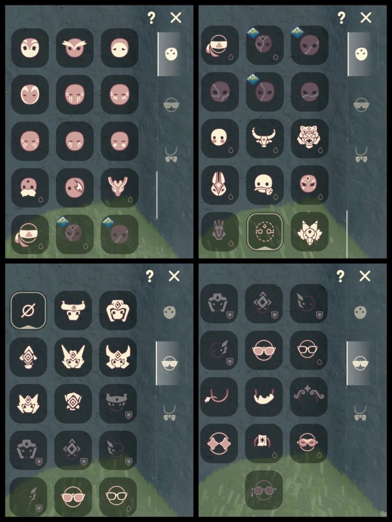Select the horned bull skull mask
Image resolution: width=392 pixels, height=522 pixels.
265,139
